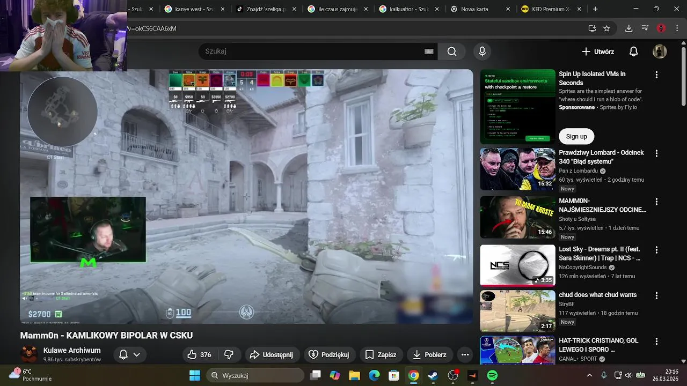687x386 pixels.
Task: Close the Nowa karta tab
Action: [508, 9]
